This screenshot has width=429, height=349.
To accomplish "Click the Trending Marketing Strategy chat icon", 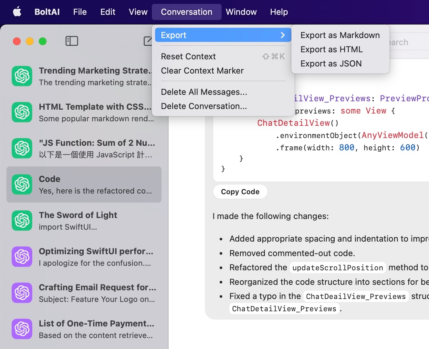I will pyautogui.click(x=22, y=76).
